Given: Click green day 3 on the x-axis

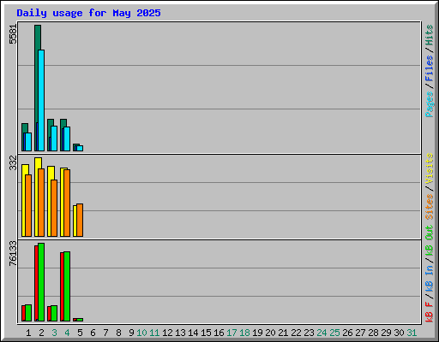Looking at the screenshot, I should point(54,333).
